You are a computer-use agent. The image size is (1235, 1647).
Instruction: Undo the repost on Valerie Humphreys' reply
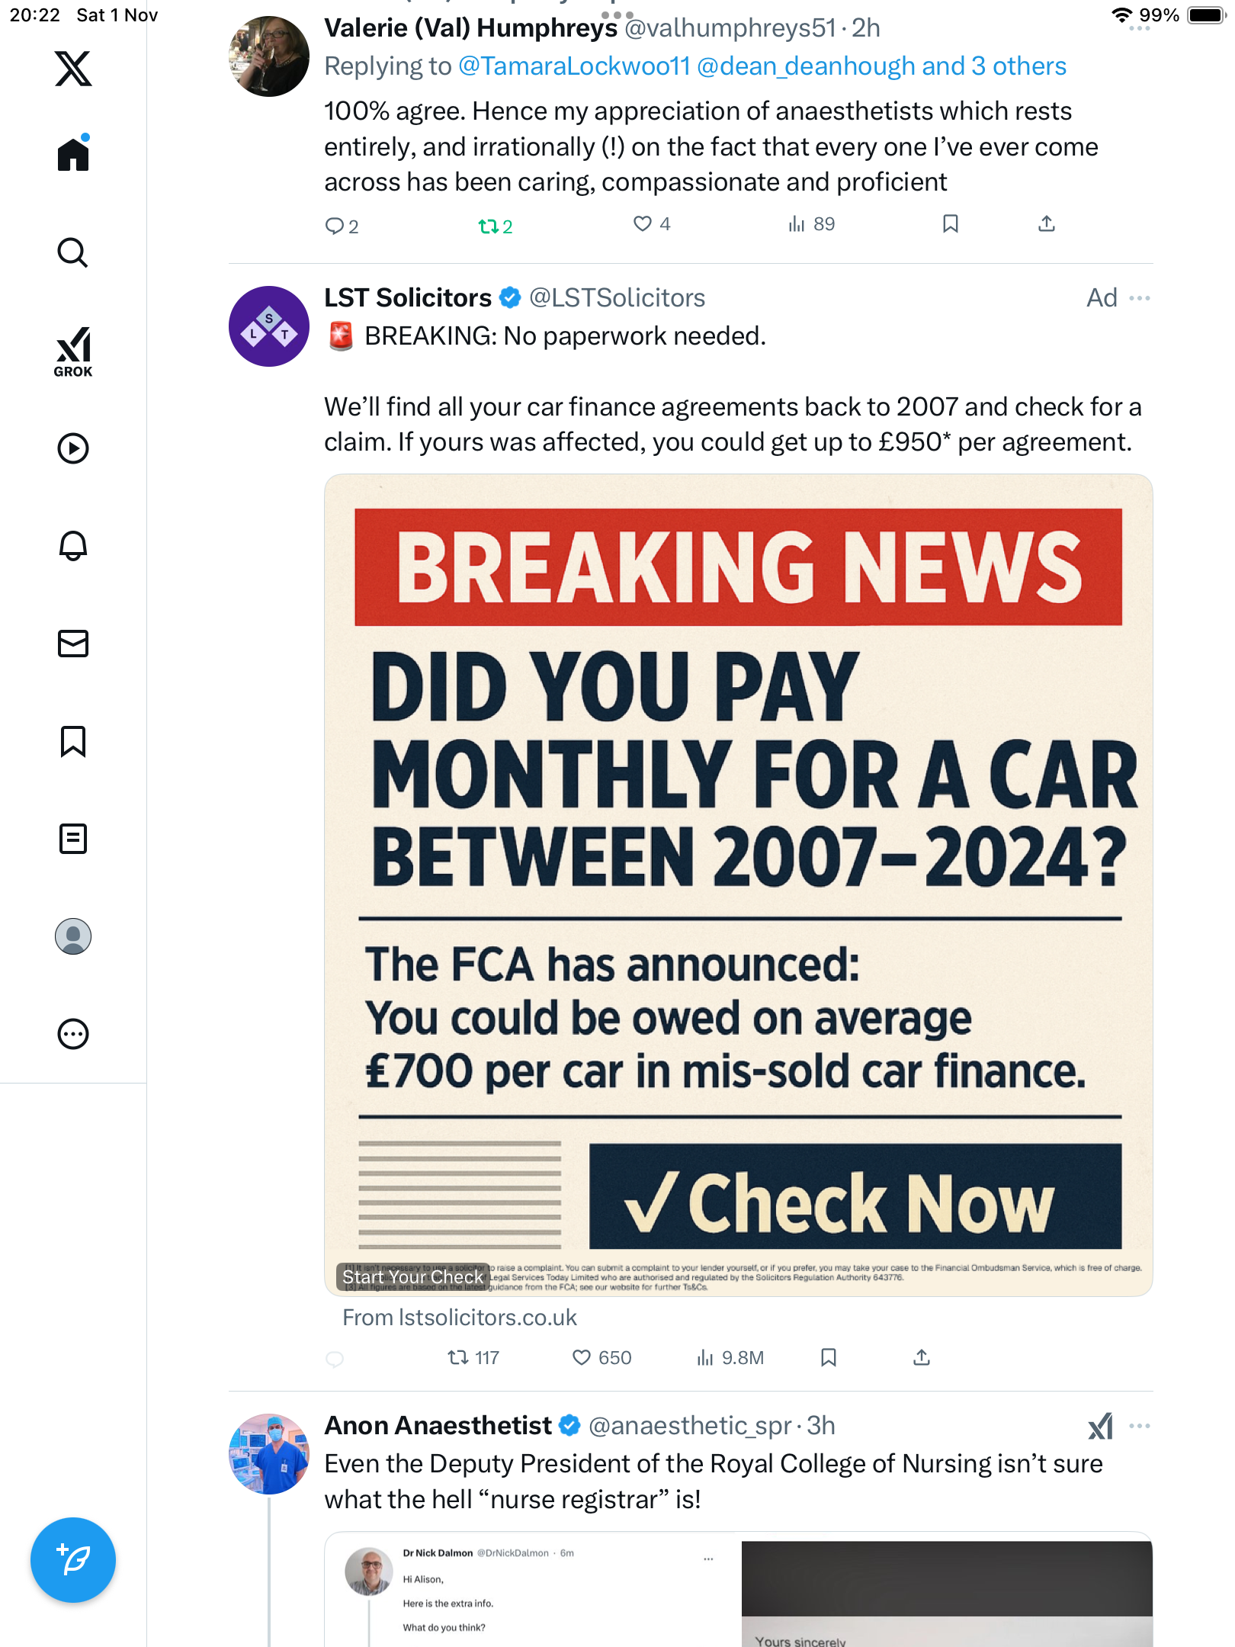pos(489,226)
